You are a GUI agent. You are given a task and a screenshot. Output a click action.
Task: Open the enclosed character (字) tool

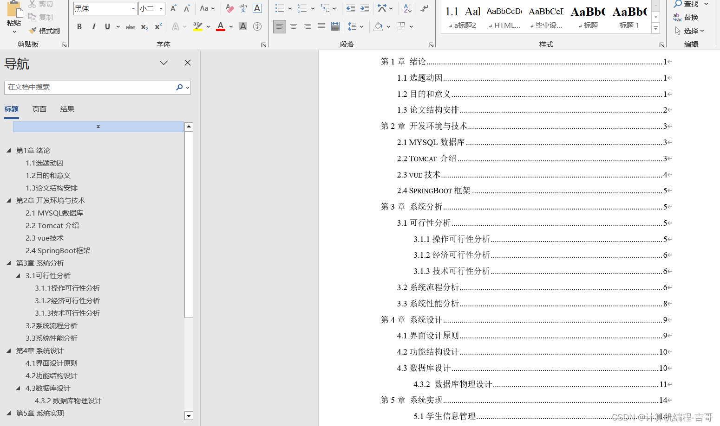click(257, 26)
